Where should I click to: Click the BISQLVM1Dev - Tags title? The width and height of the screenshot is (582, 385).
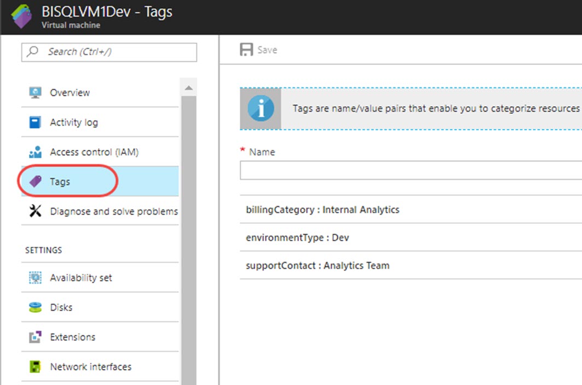(x=107, y=12)
